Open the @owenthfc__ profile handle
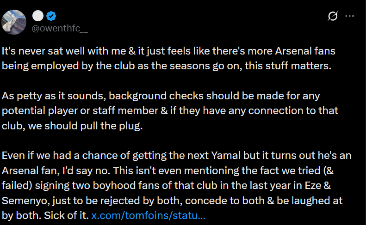 click(59, 28)
